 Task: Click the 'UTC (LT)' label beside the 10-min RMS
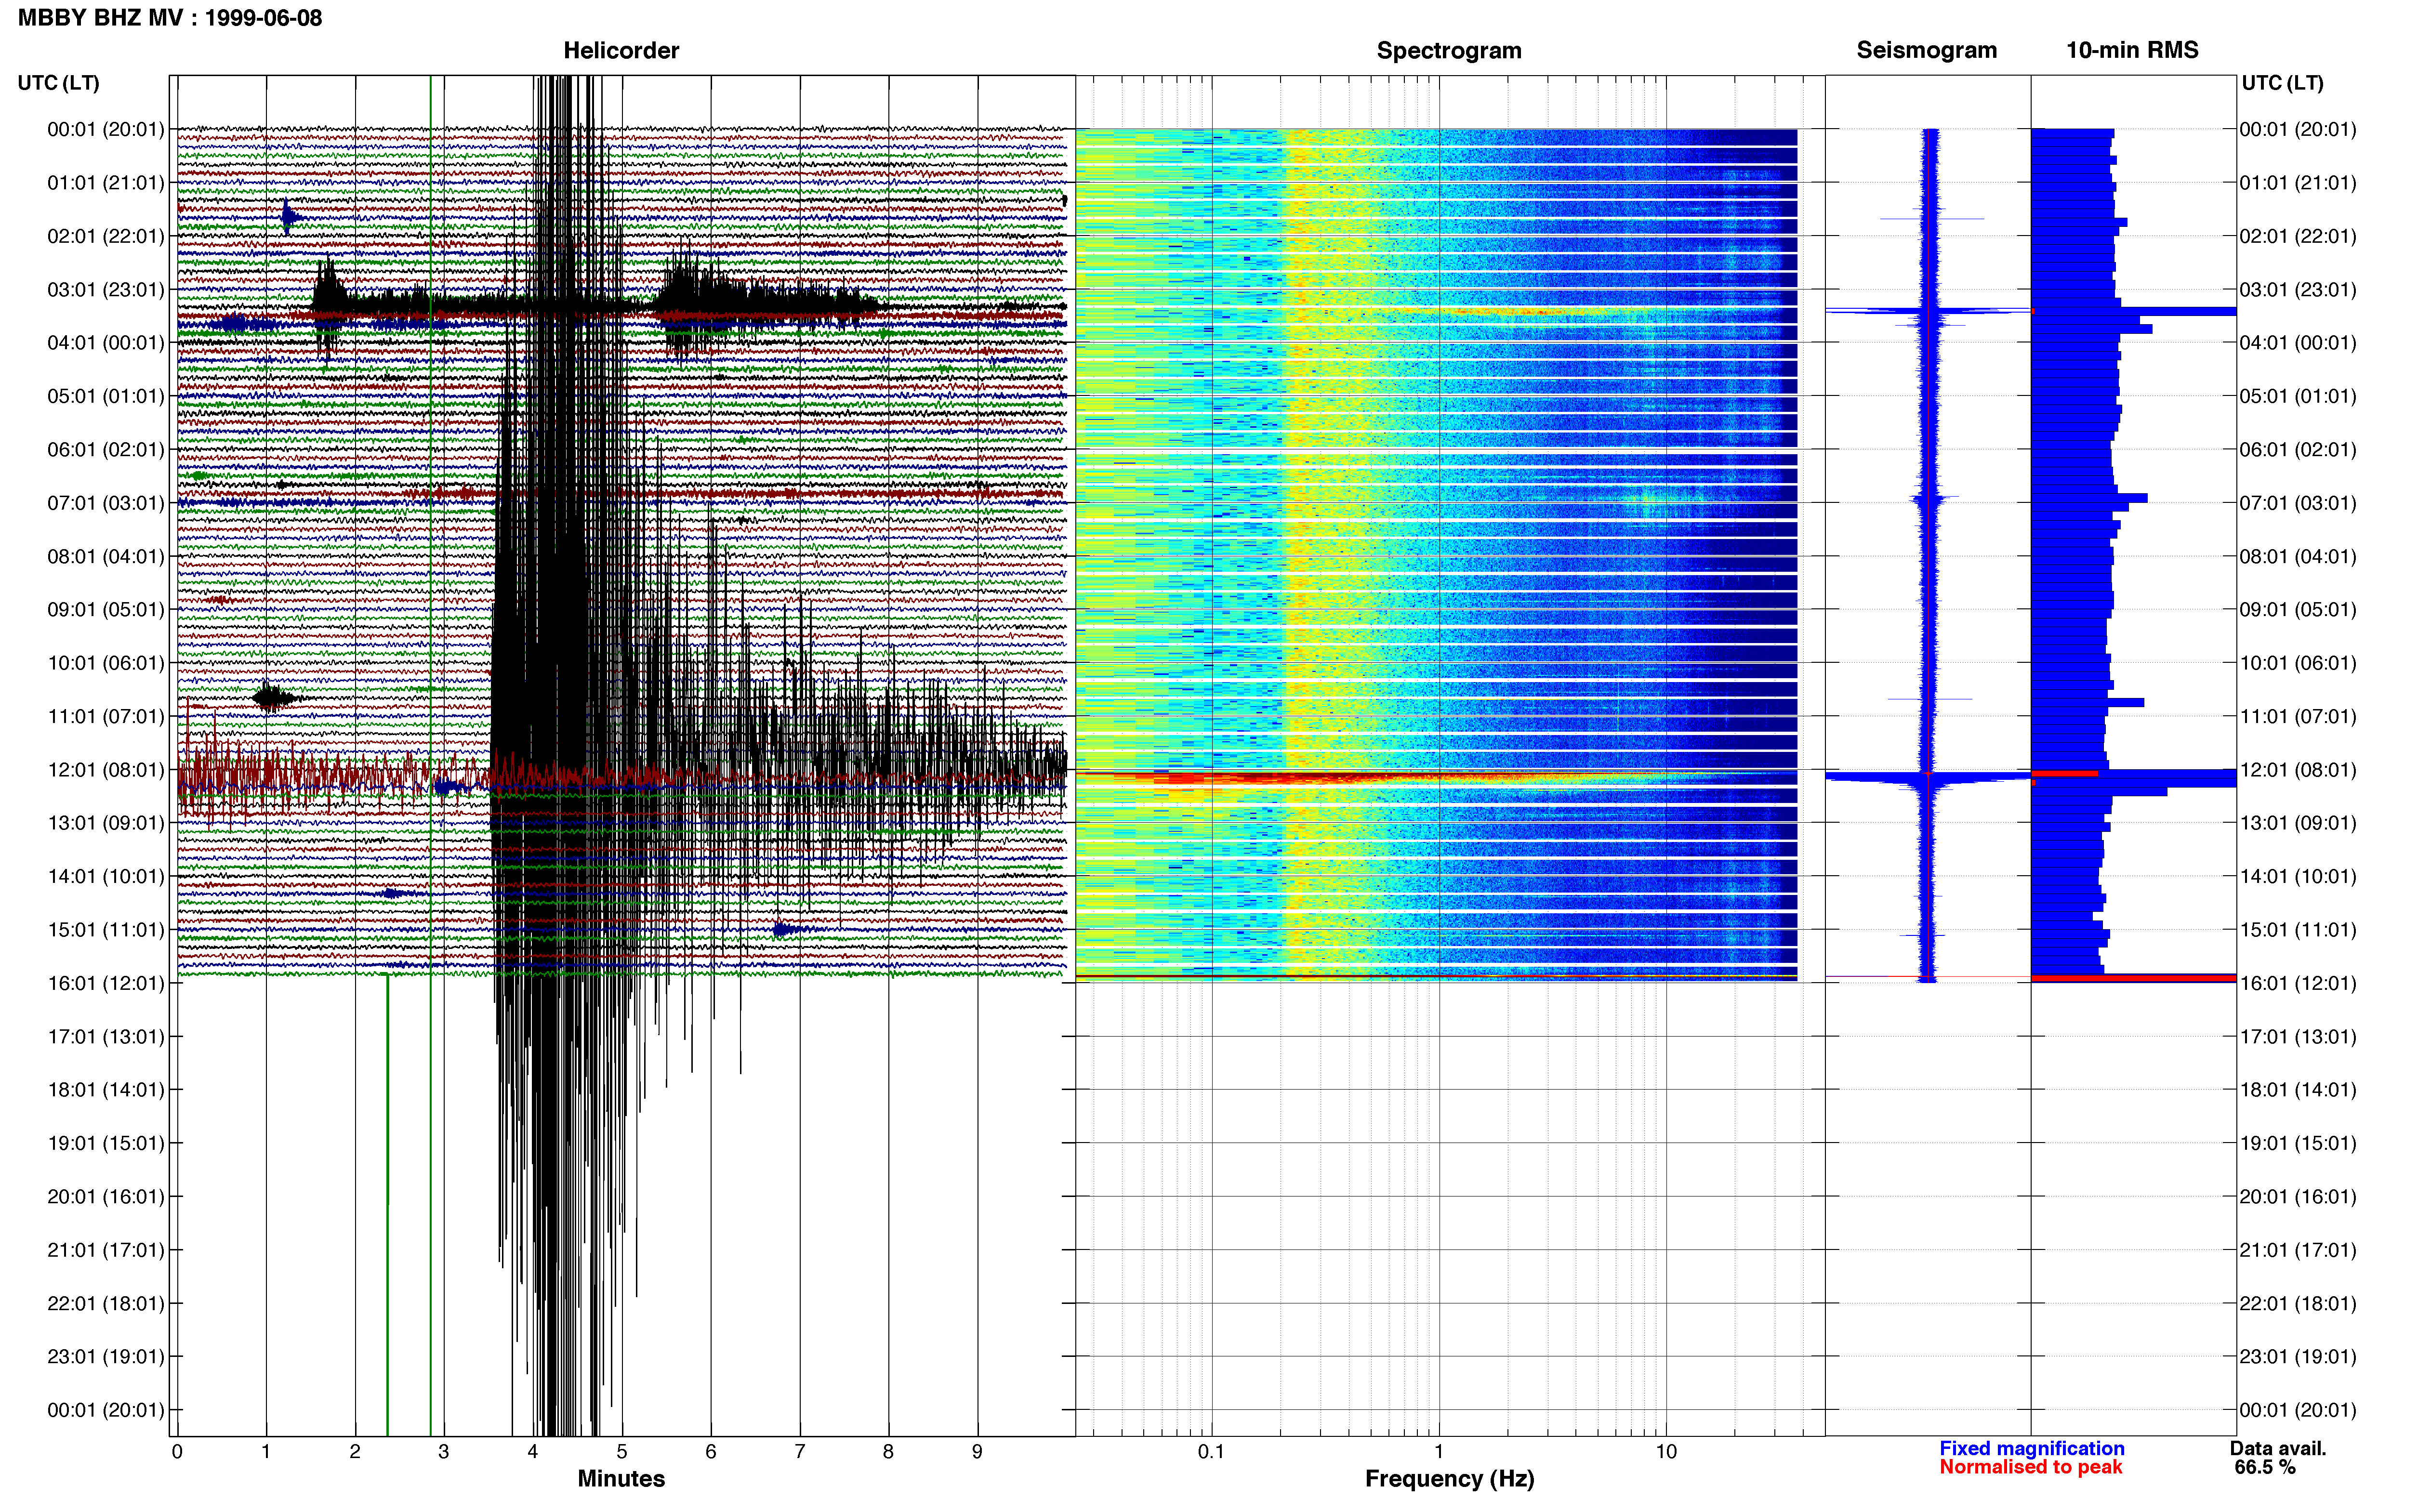(2282, 83)
